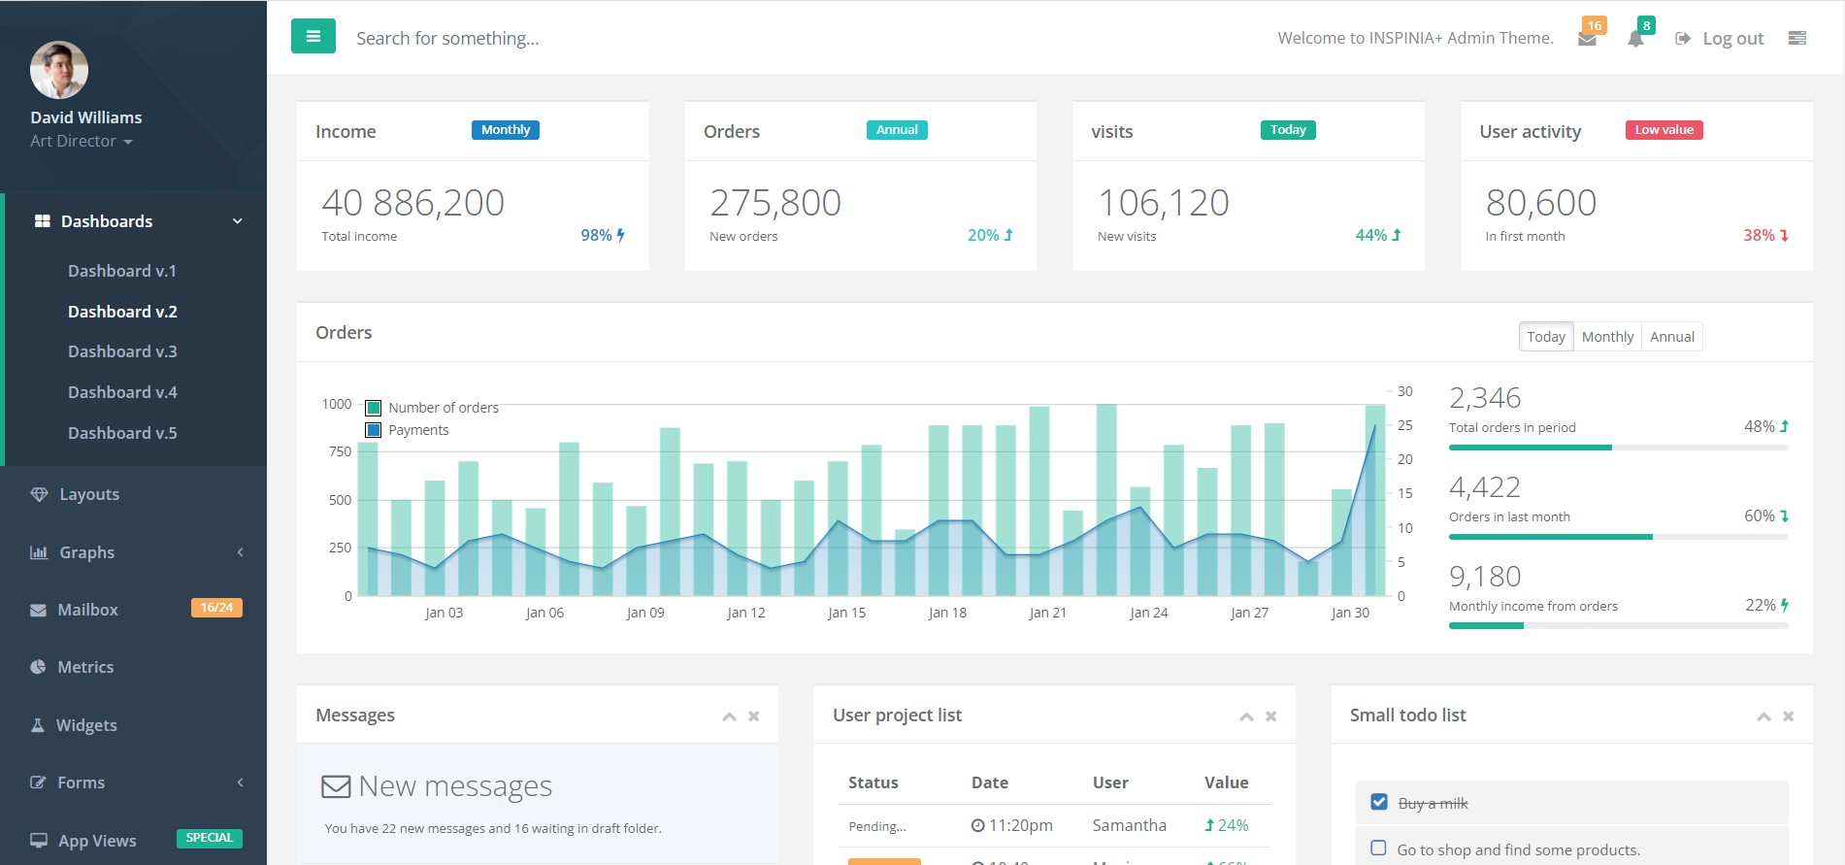Select the Monthly button in Orders chart
The width and height of the screenshot is (1845, 865).
pyautogui.click(x=1607, y=337)
